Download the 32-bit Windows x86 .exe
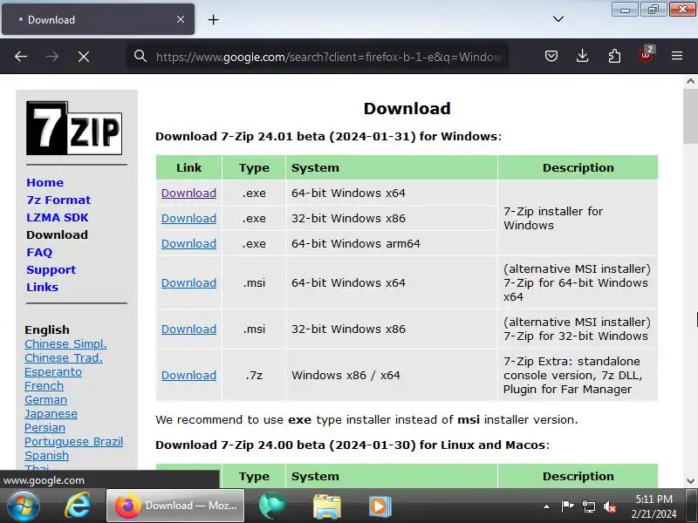This screenshot has height=523, width=698. [x=188, y=219]
